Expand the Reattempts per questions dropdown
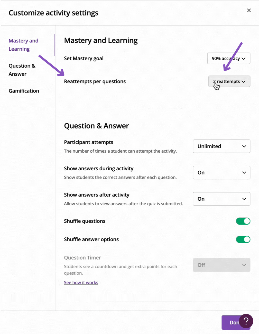Screen dimensions: 259x334 point(229,81)
